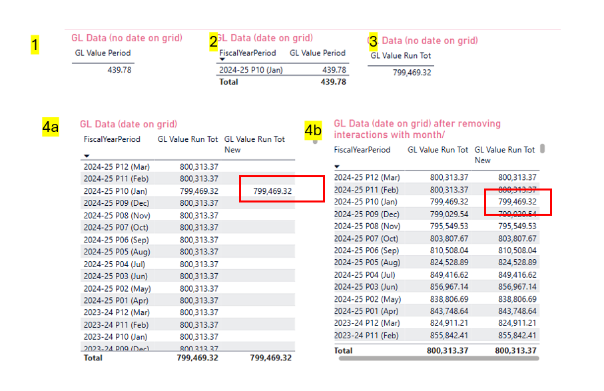Click the title 'GL Data (date on grid) after removing interactions'
604x391 pixels.
(417, 129)
